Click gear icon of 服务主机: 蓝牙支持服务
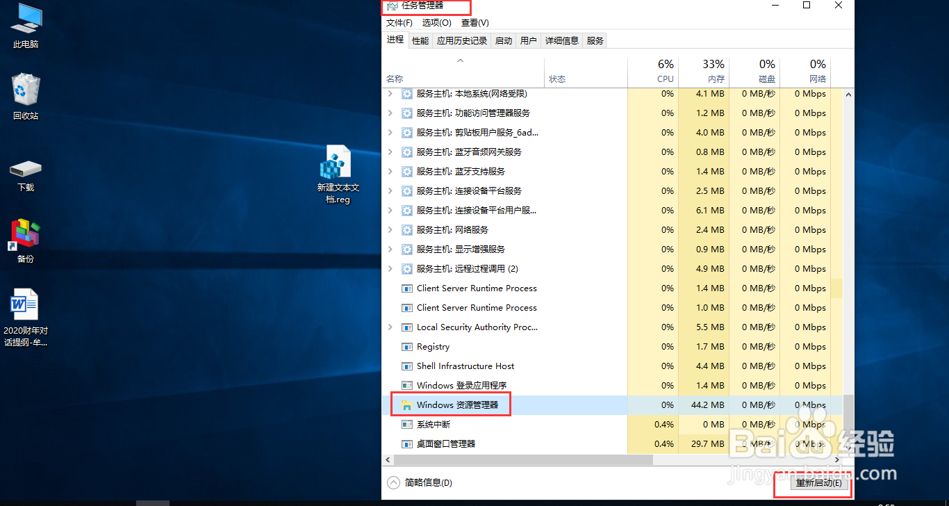Screen dimensions: 949x506 tap(407, 172)
